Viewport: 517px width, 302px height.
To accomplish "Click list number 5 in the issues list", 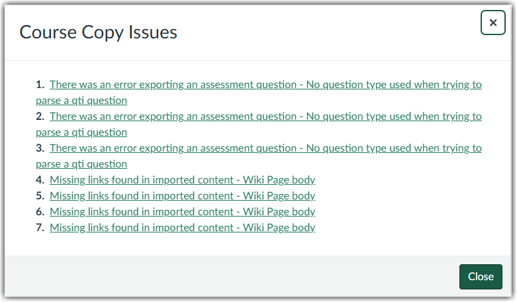I will (x=40, y=196).
